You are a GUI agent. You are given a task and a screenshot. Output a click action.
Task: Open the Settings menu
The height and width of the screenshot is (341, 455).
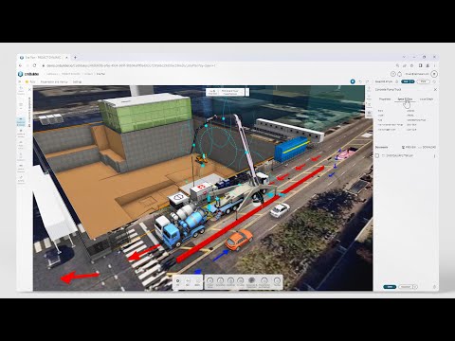point(78,81)
